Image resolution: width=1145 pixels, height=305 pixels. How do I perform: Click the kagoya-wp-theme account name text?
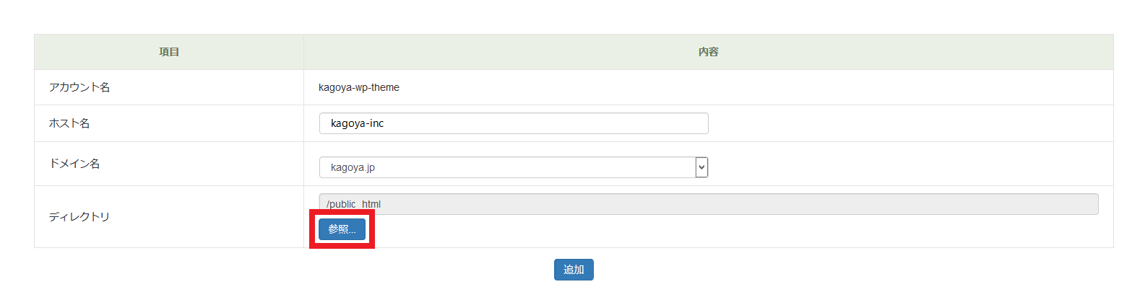click(x=359, y=87)
